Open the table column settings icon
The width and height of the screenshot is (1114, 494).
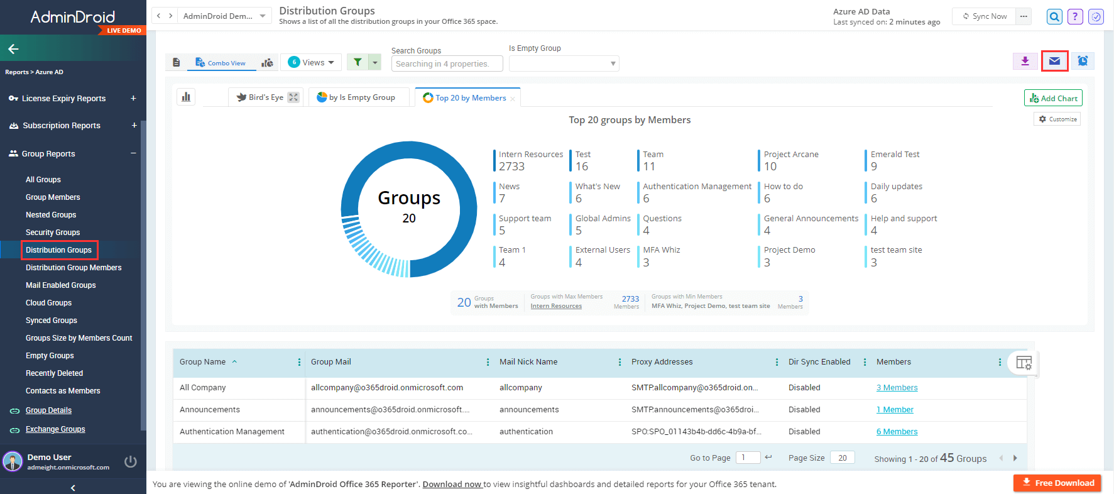click(x=1024, y=363)
